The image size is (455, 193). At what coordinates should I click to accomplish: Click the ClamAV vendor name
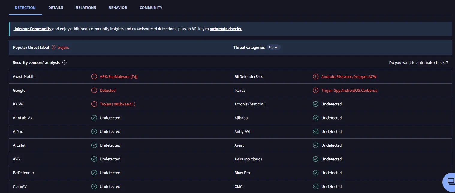[x=20, y=186]
